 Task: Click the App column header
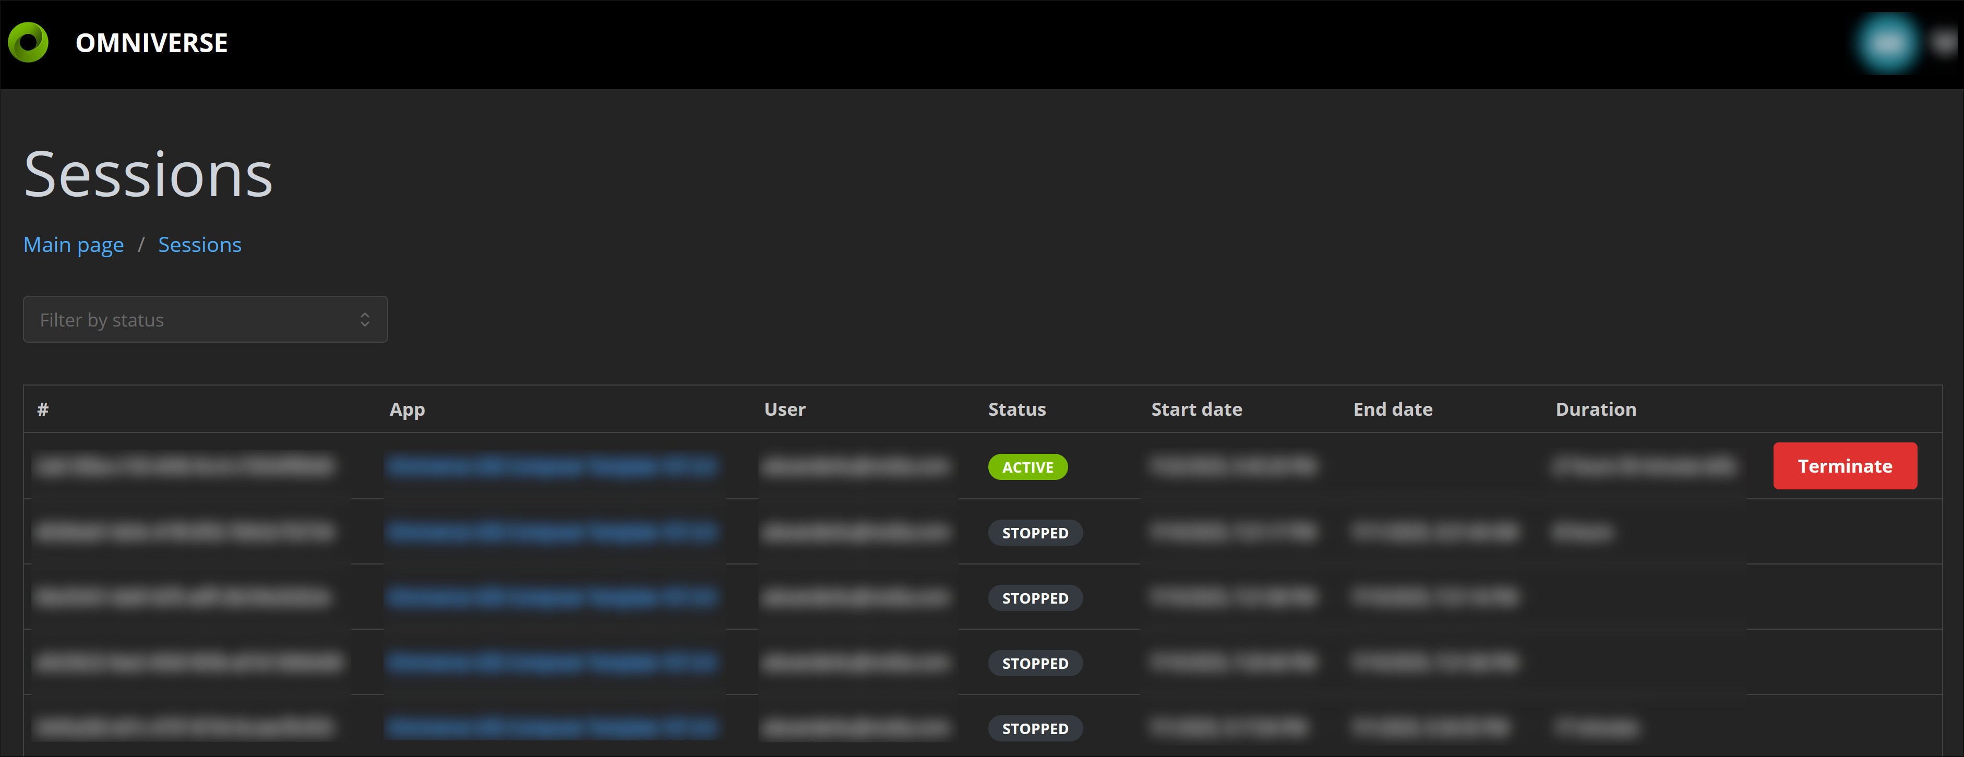pyautogui.click(x=407, y=410)
